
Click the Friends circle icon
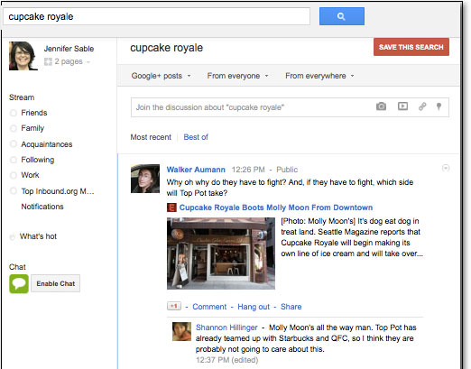coord(14,113)
